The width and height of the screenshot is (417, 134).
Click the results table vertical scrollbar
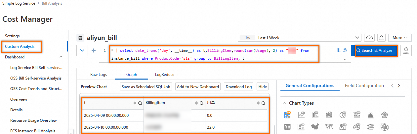(x=274, y=129)
